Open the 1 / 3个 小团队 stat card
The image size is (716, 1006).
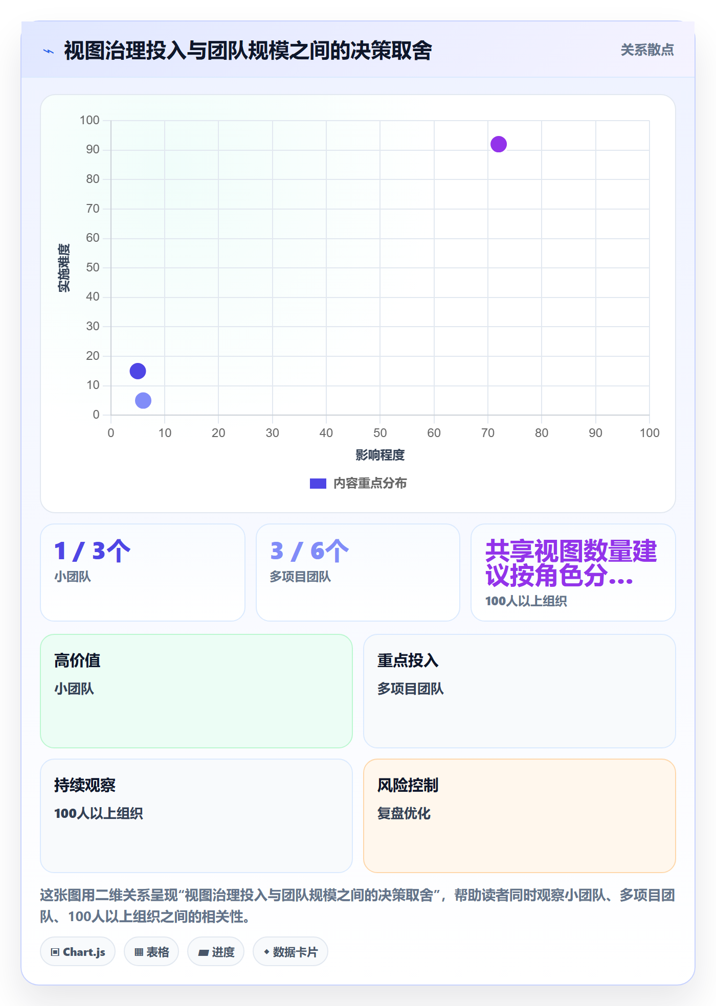coord(143,573)
